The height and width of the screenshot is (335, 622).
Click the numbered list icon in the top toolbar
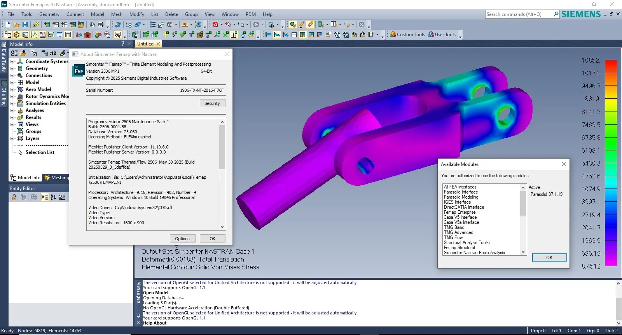152,24
